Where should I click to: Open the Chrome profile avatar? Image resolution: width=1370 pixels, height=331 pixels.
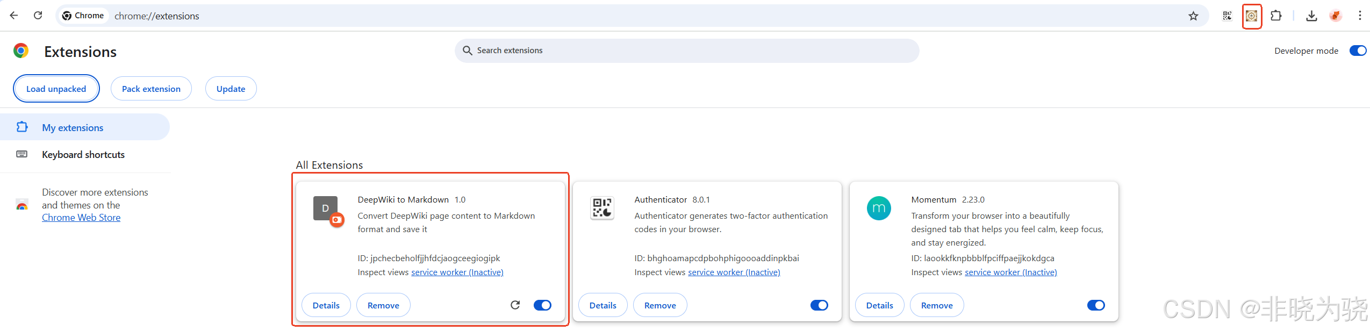pyautogui.click(x=1336, y=16)
